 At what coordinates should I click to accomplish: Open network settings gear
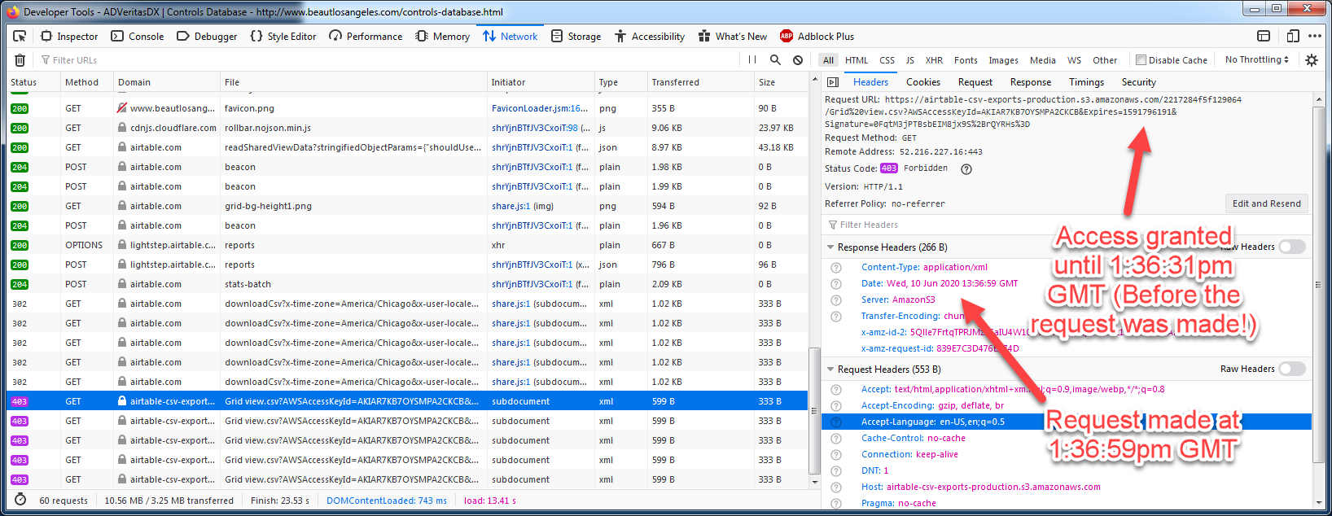pos(1312,60)
